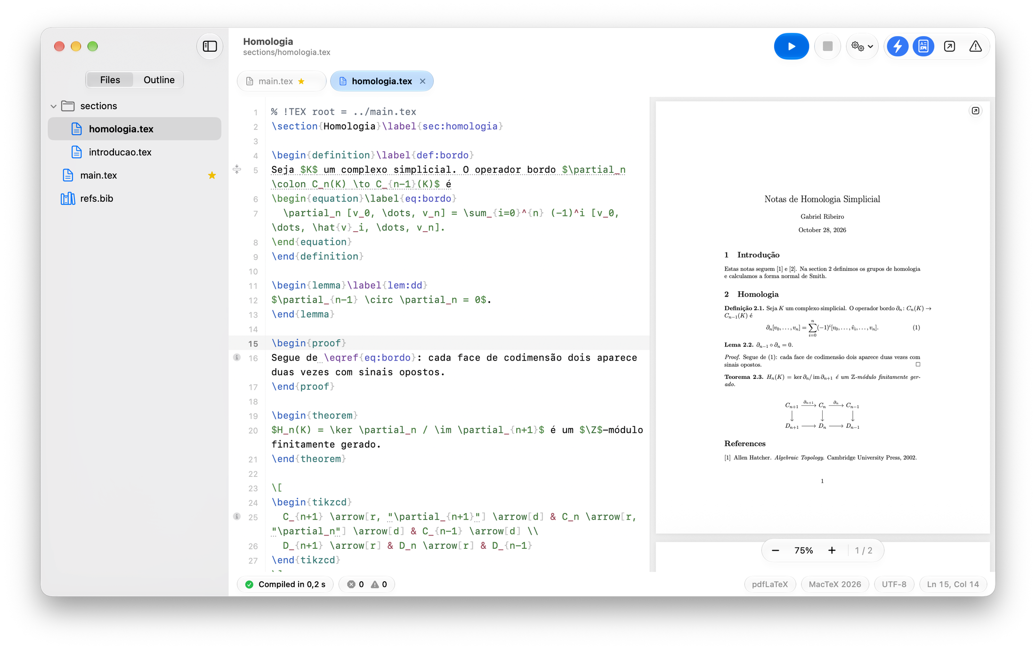Click the \end{theorem} line
This screenshot has height=650, width=1036.
tap(309, 459)
